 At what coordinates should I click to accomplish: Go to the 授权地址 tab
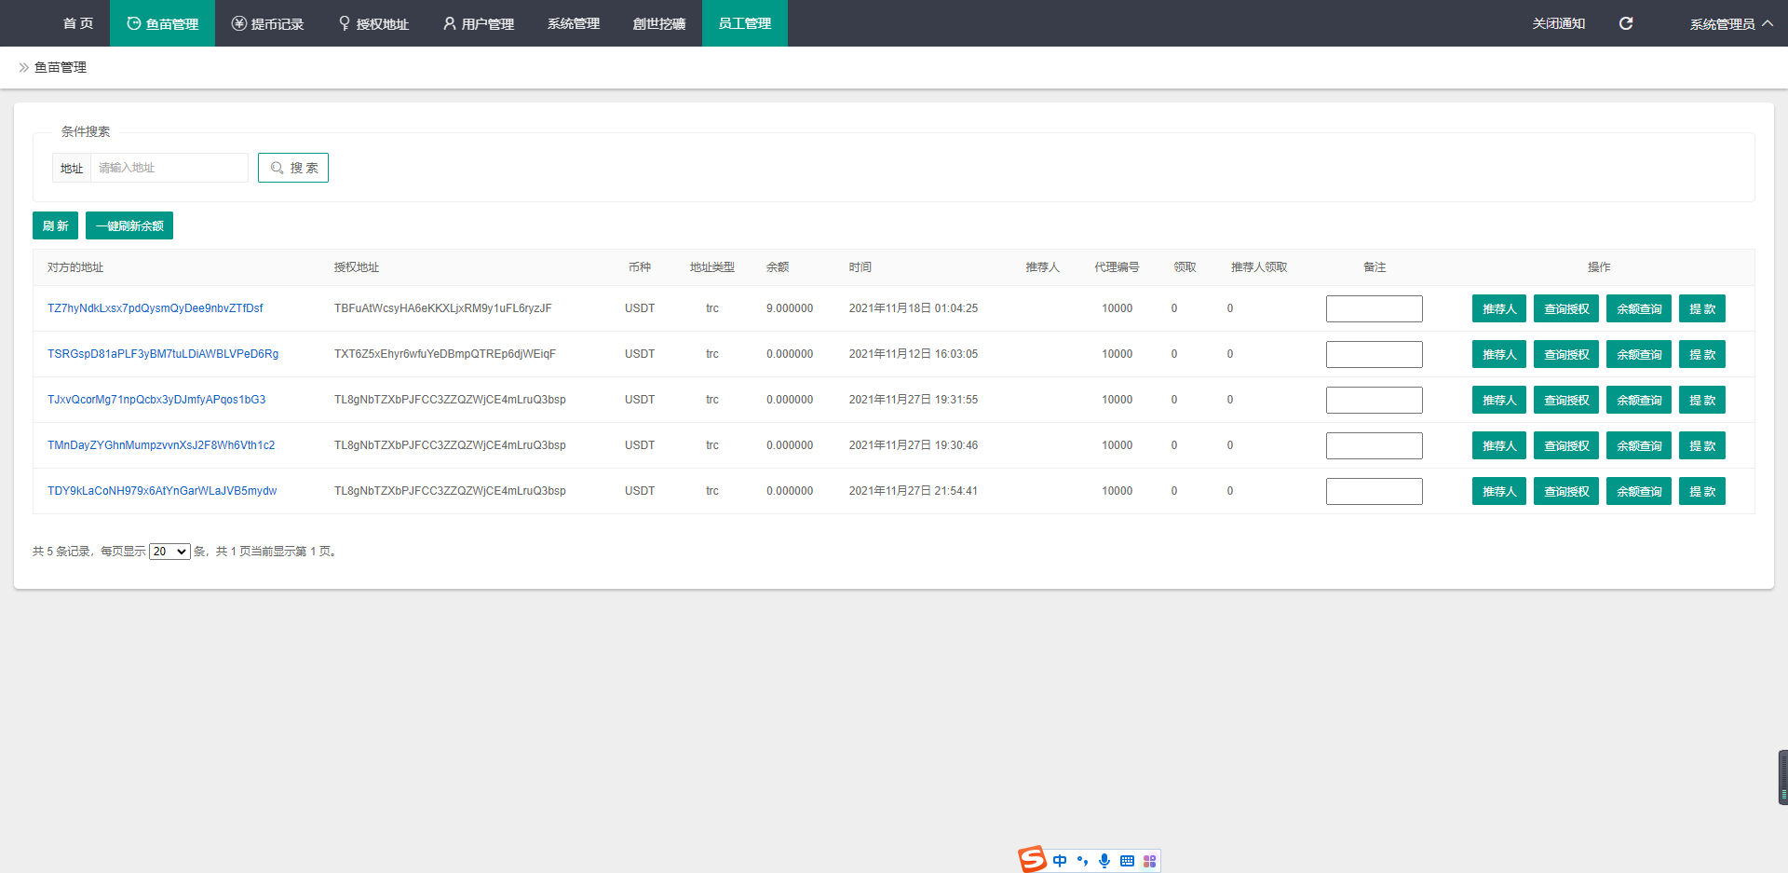372,23
